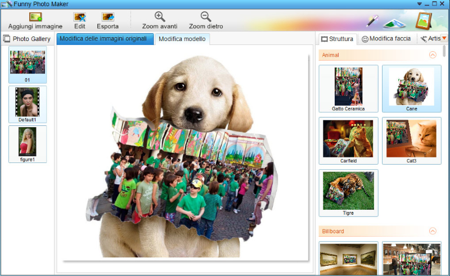
Task: Choose the Gatto Ceramica template
Action: 348,88
